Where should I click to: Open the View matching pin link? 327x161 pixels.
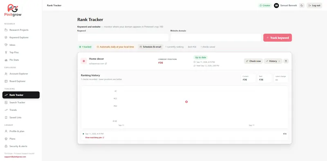tap(95, 138)
